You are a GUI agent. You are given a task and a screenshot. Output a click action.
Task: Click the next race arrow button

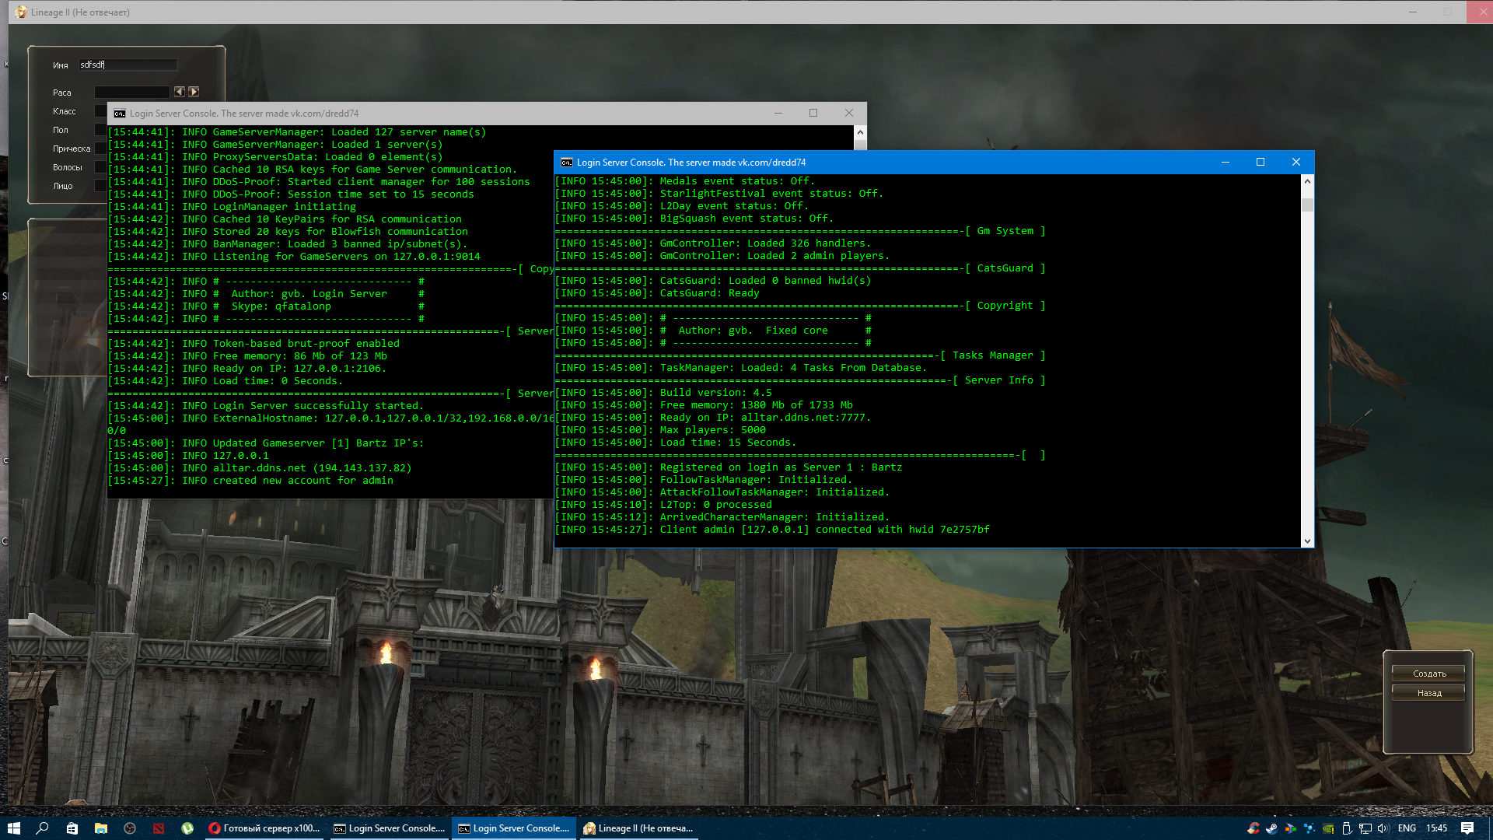194,92
